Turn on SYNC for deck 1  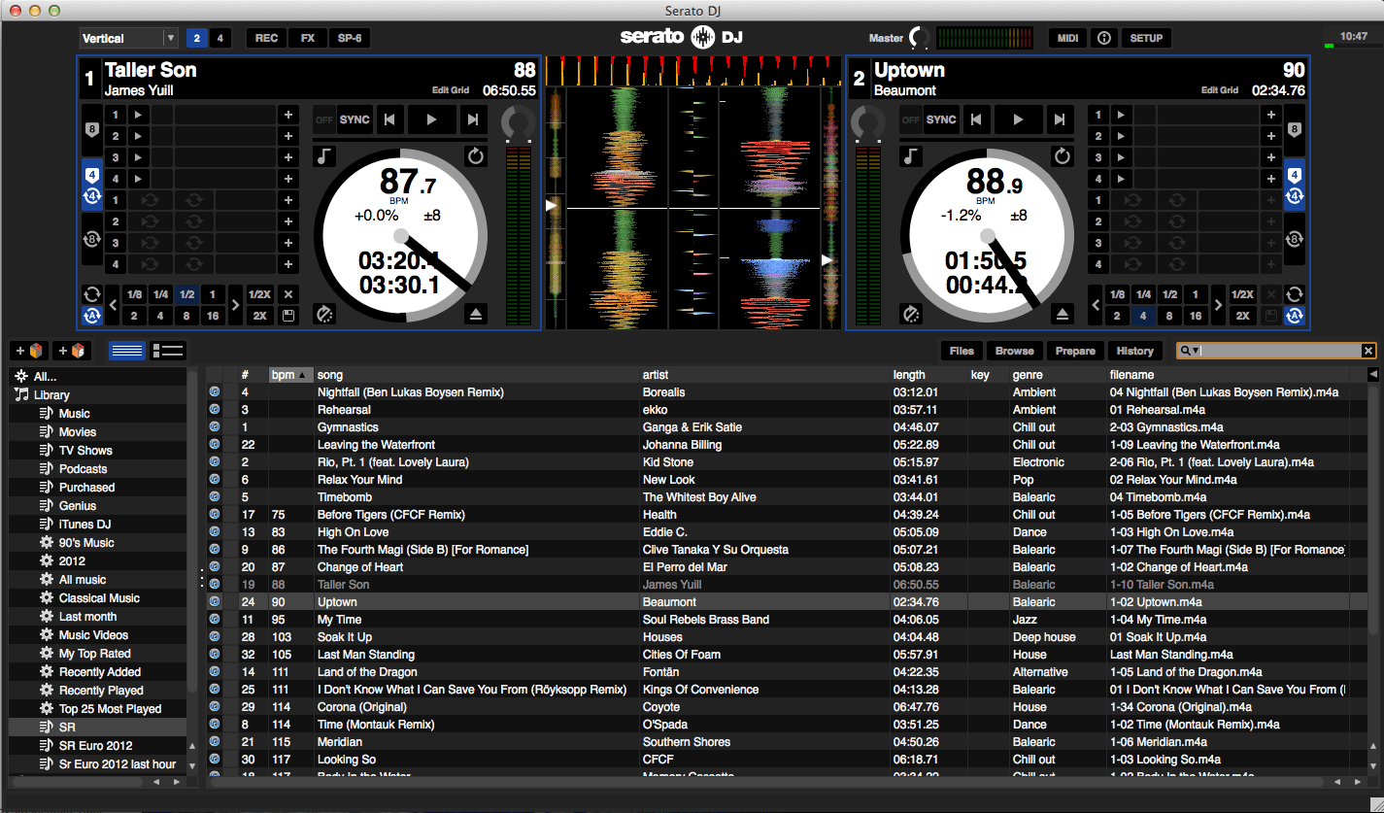coord(354,119)
